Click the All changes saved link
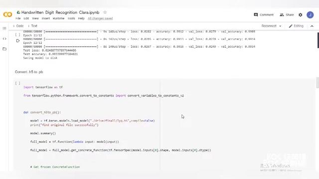This screenshot has width=319, height=179. [100, 18]
